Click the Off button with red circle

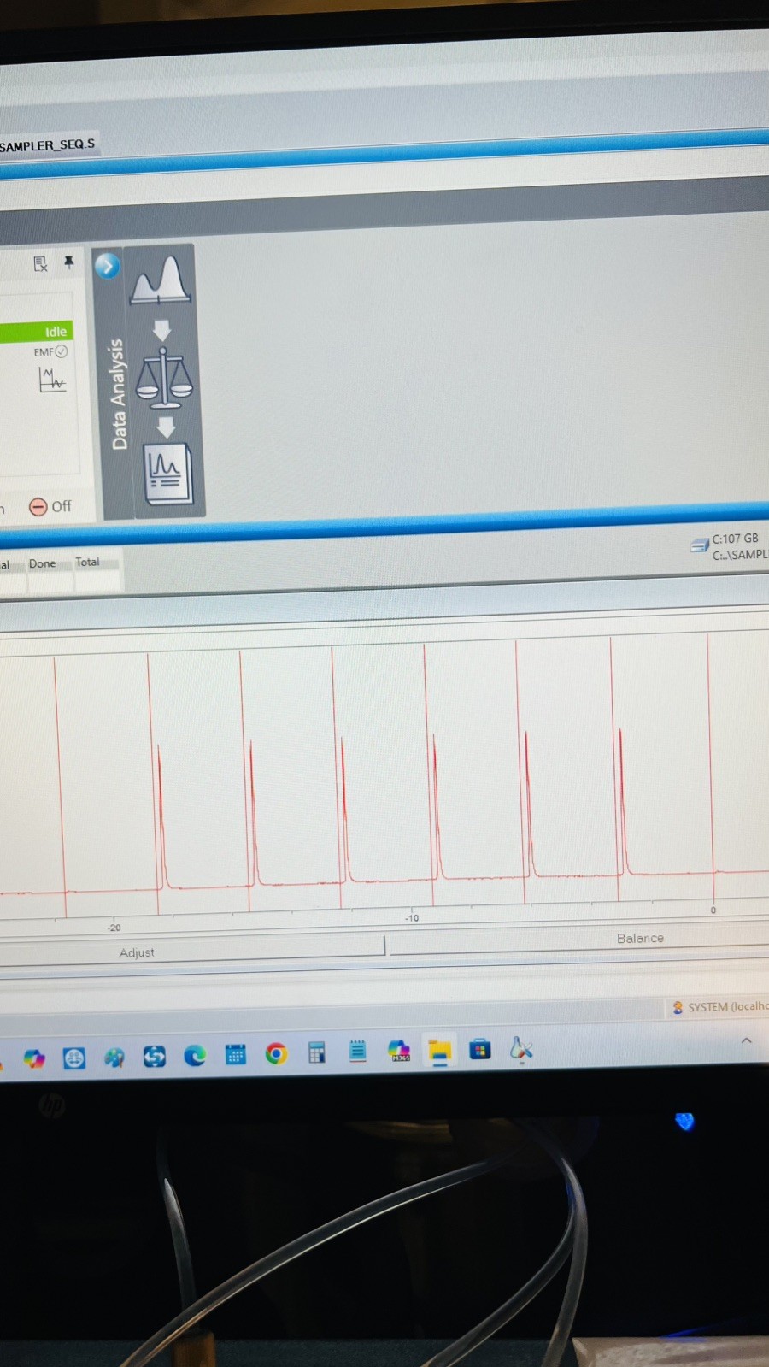click(x=50, y=506)
